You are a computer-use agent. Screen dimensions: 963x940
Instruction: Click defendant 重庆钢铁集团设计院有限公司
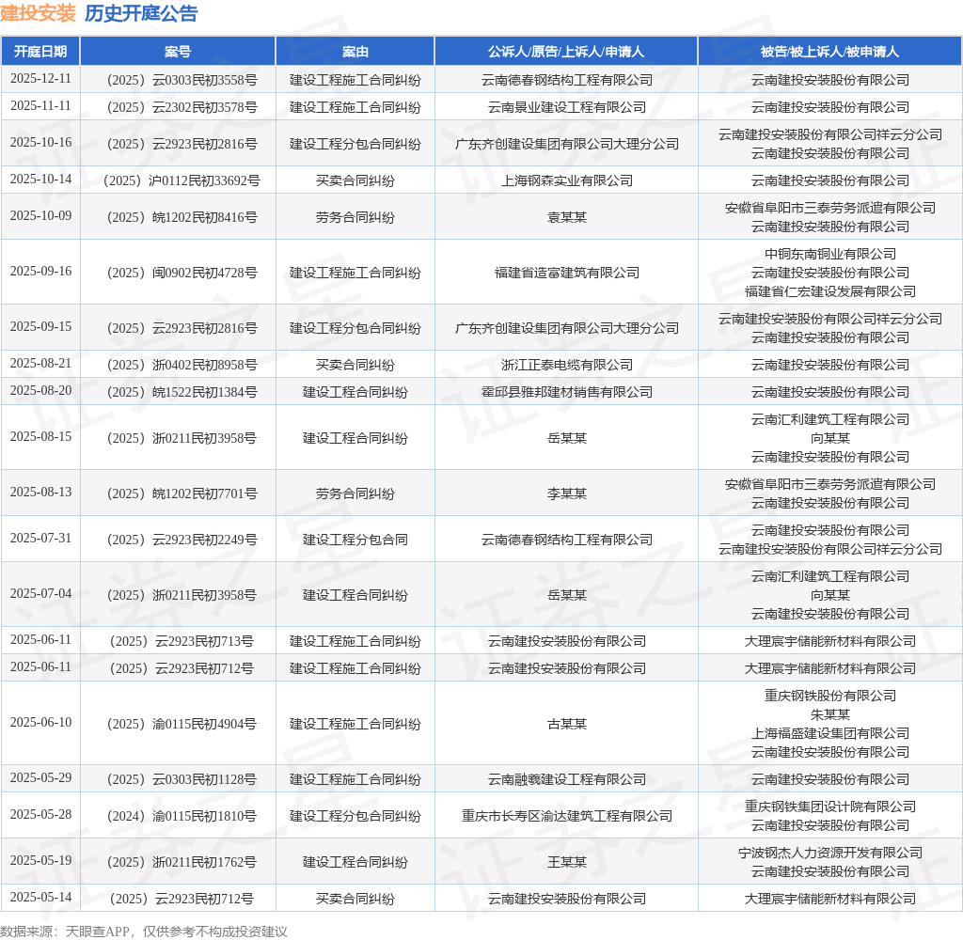coord(830,807)
